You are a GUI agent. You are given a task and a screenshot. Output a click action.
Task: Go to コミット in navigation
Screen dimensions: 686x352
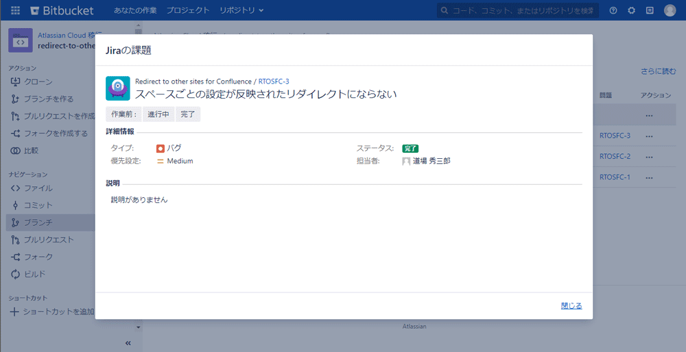click(38, 205)
